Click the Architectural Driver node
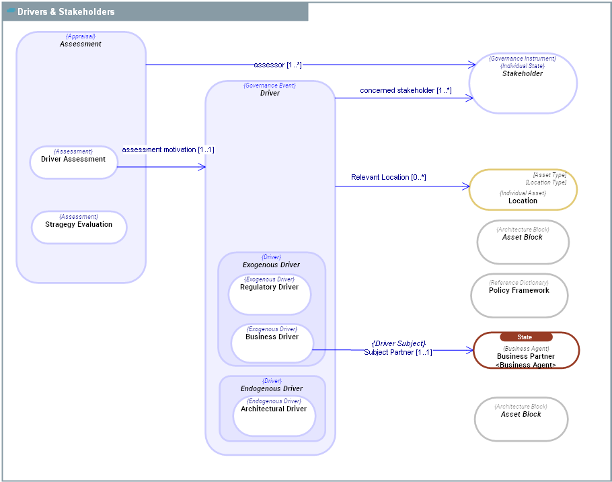 pyautogui.click(x=274, y=415)
